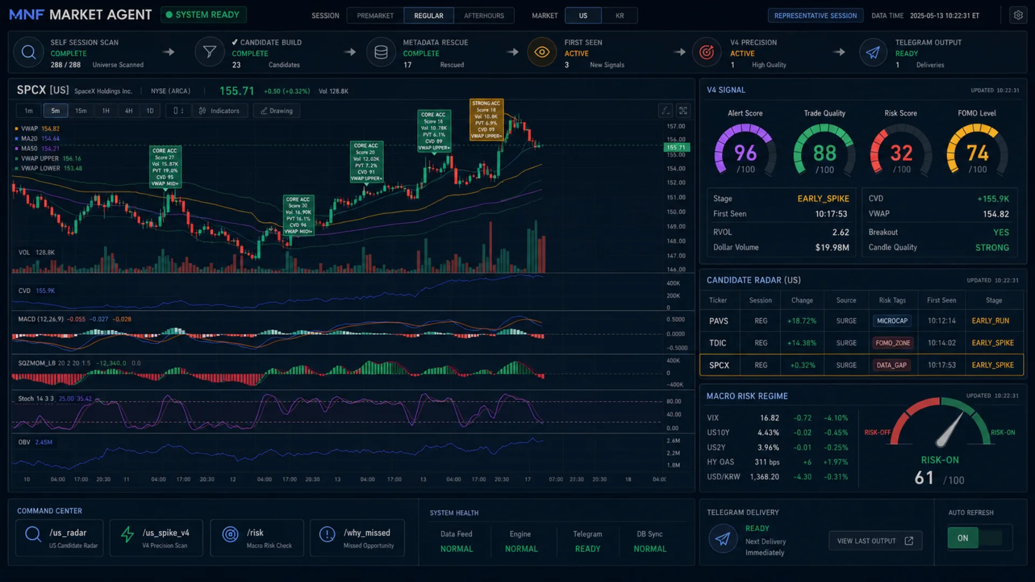Viewport: 1035px width, 582px height.
Task: Click the Self Session Scan magnifier icon
Action: tap(29, 52)
